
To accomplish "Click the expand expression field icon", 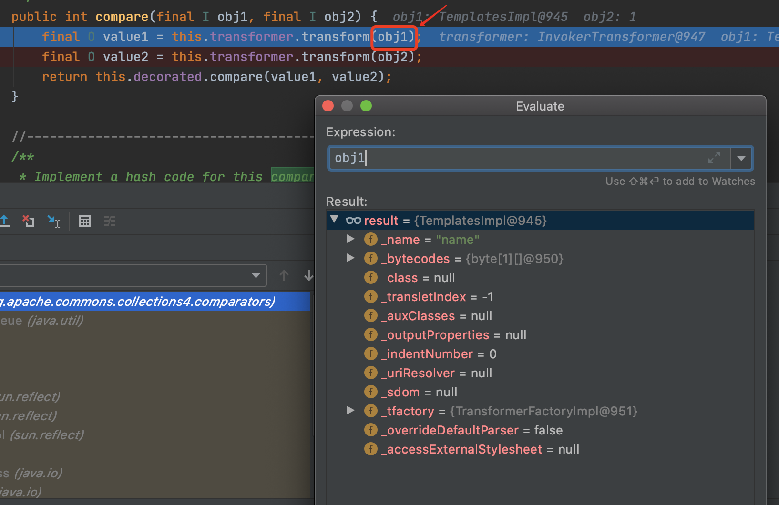I will 714,158.
